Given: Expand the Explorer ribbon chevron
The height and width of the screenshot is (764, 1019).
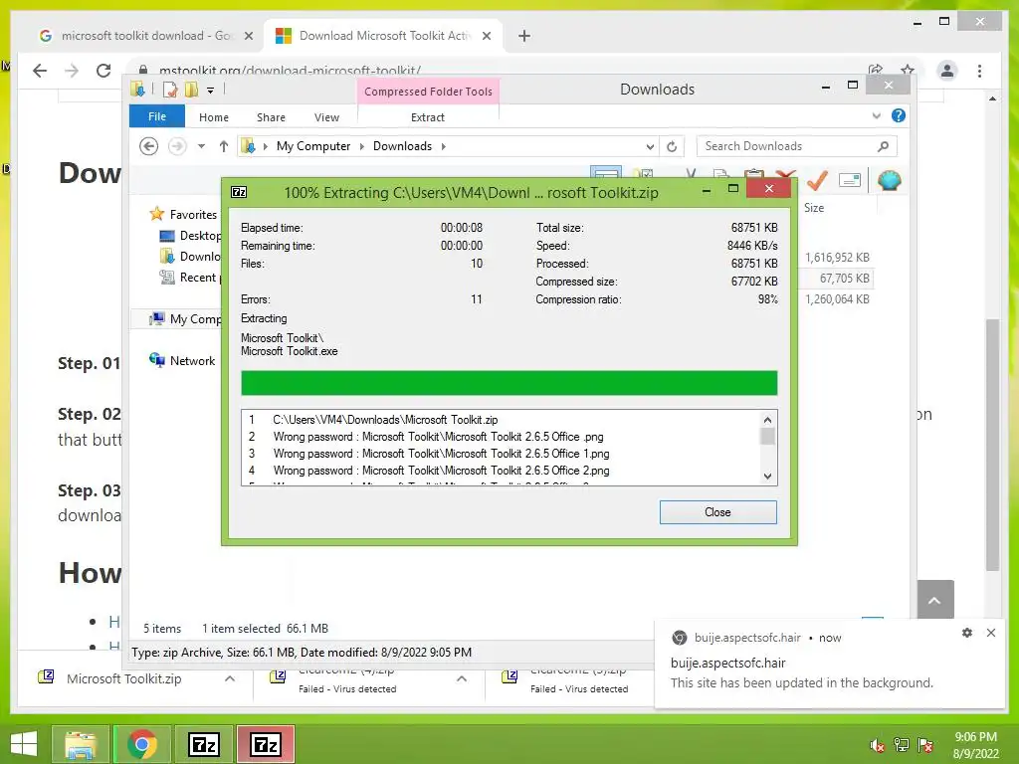Looking at the screenshot, I should (x=876, y=115).
